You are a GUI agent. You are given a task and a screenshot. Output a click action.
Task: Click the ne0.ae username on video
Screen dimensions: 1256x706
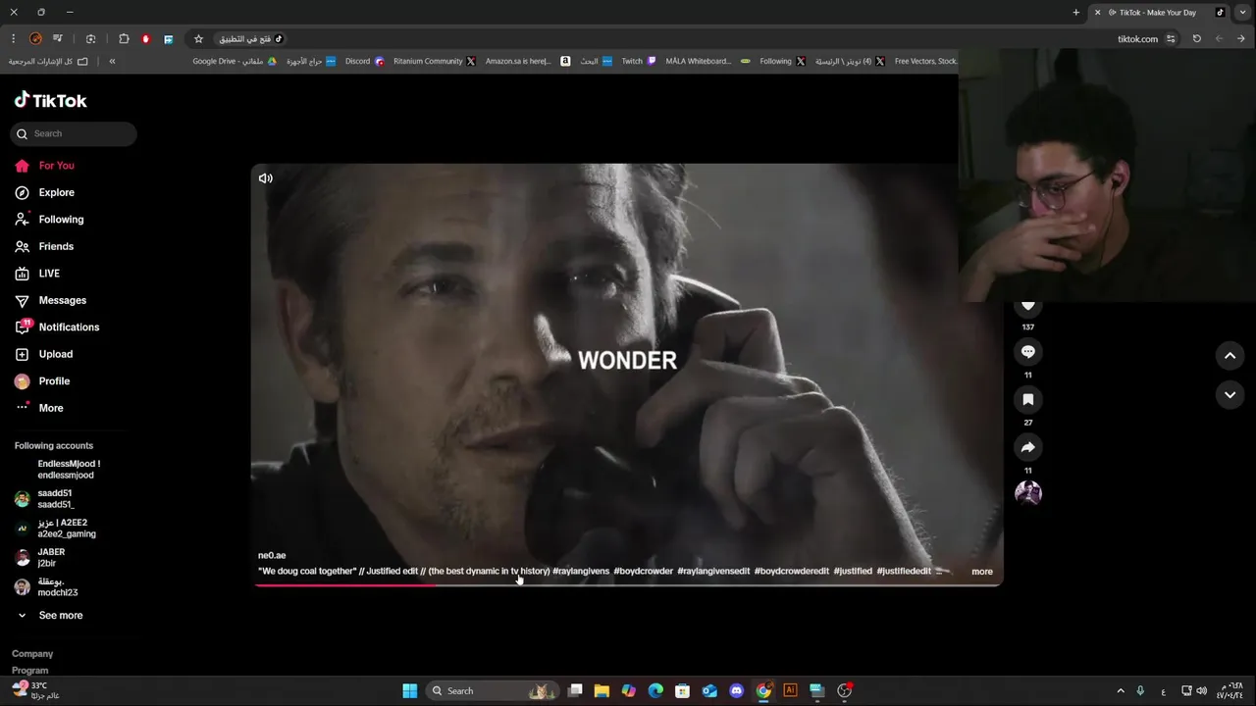tap(272, 556)
